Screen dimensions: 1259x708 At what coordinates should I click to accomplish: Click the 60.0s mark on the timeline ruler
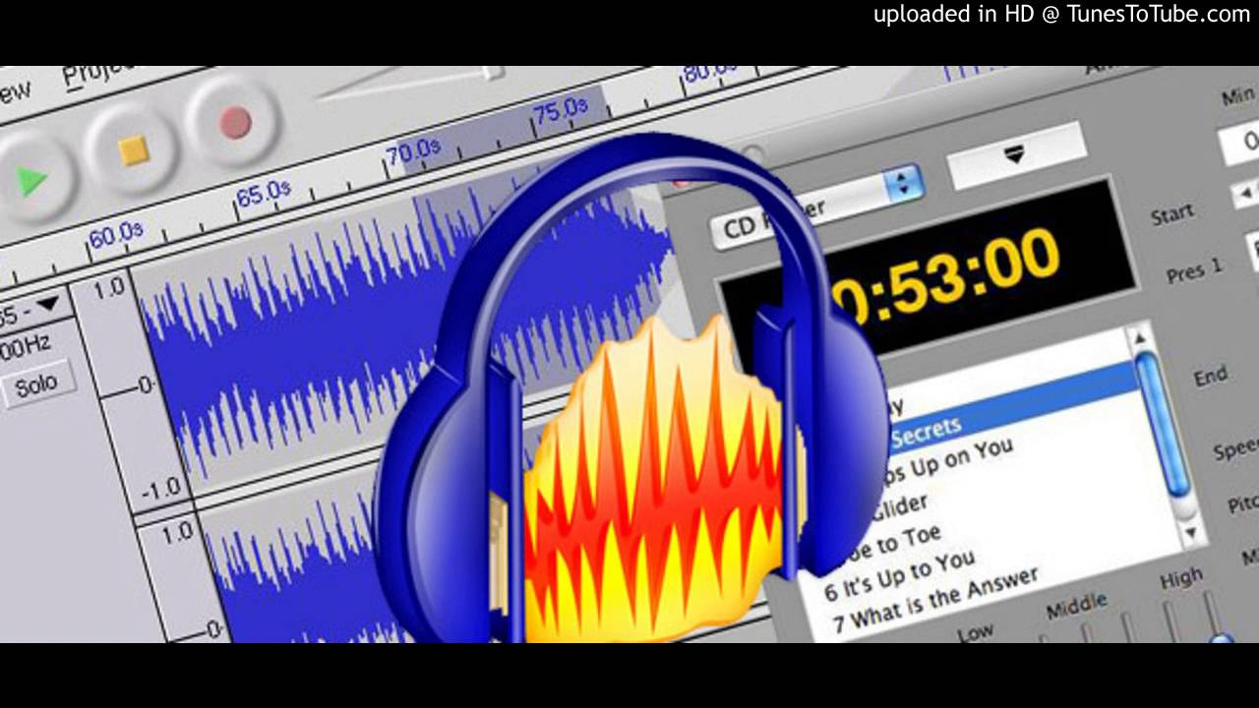115,235
